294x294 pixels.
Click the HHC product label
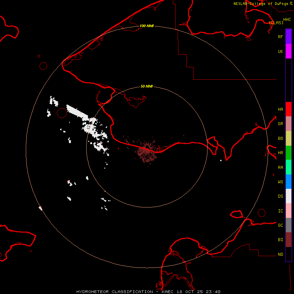tap(287, 20)
